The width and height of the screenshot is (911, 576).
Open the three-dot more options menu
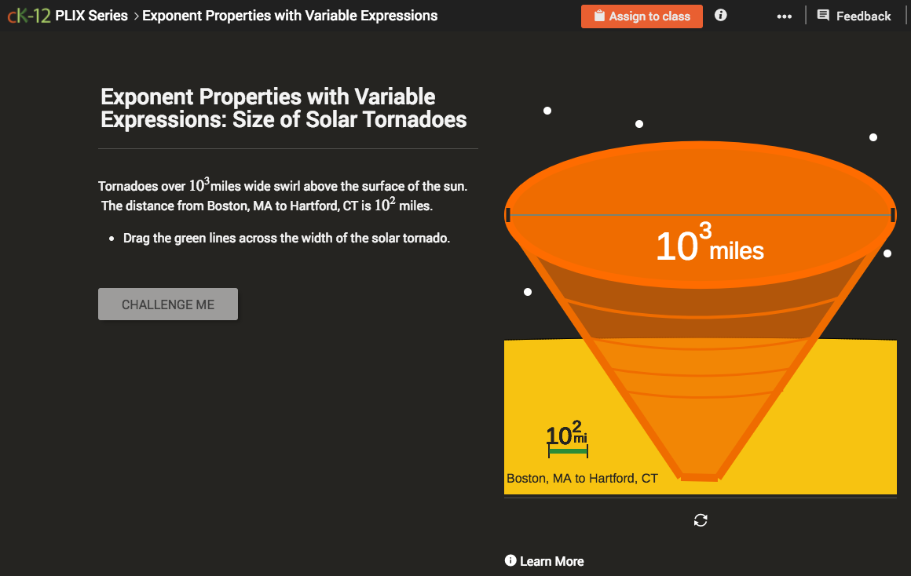[784, 16]
